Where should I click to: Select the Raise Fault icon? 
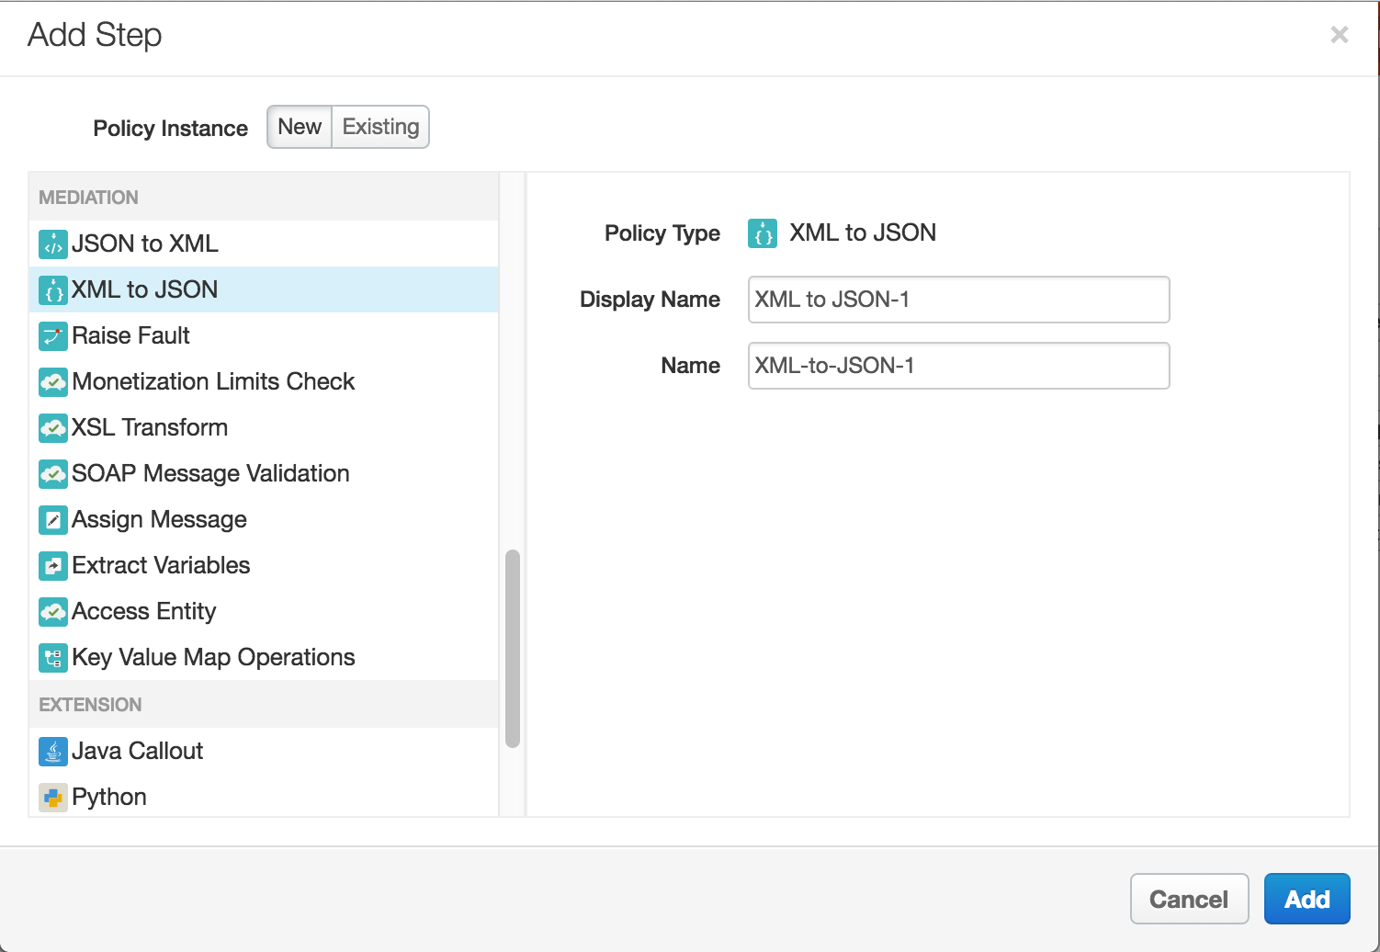pos(53,335)
